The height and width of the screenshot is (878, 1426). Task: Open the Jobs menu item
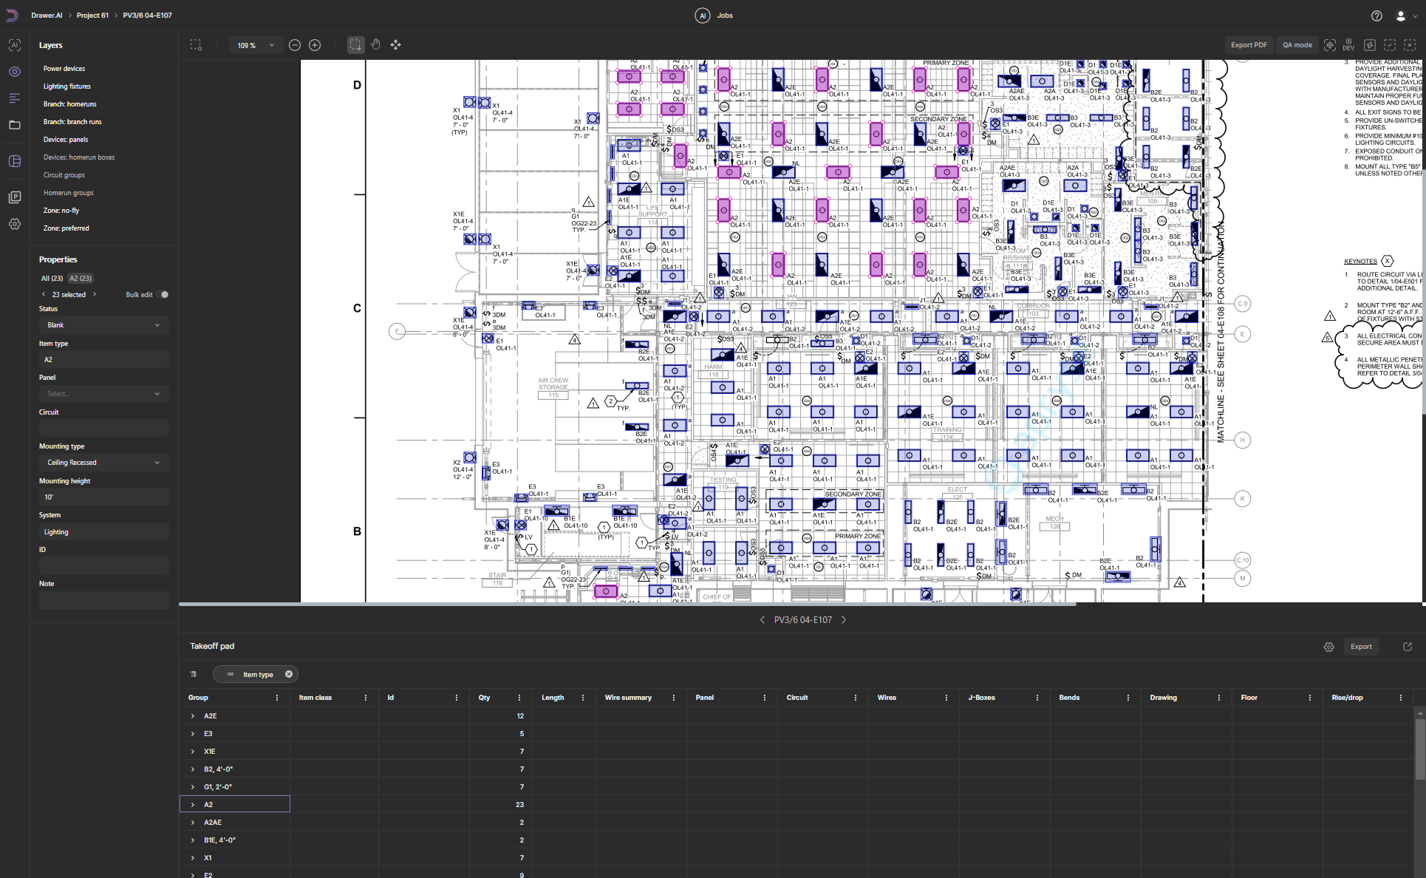click(x=724, y=16)
